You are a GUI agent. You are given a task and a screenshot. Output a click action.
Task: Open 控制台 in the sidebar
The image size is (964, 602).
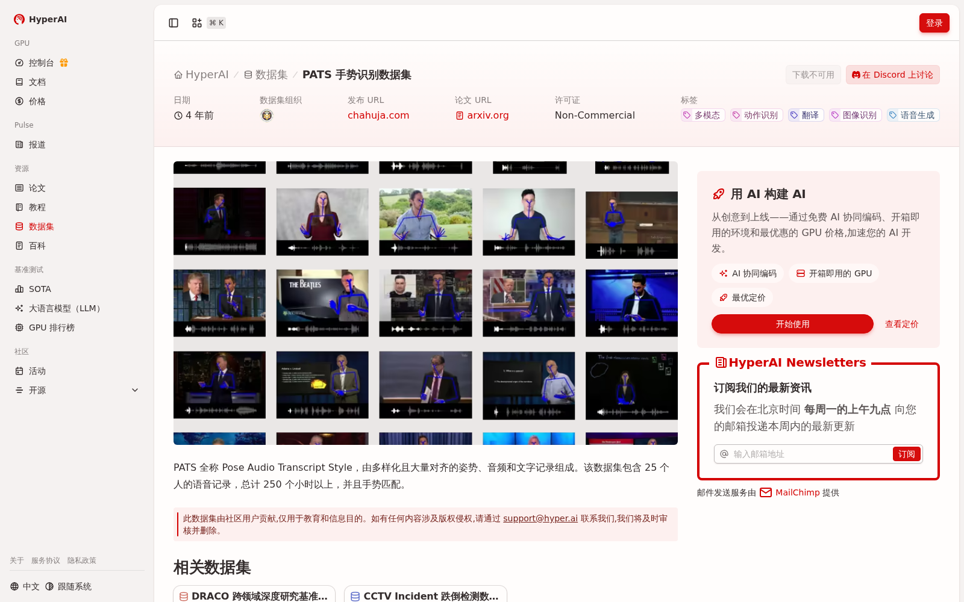coord(77,63)
